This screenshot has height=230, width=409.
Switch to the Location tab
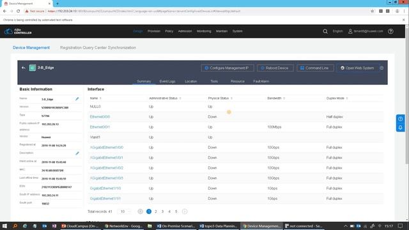190,81
